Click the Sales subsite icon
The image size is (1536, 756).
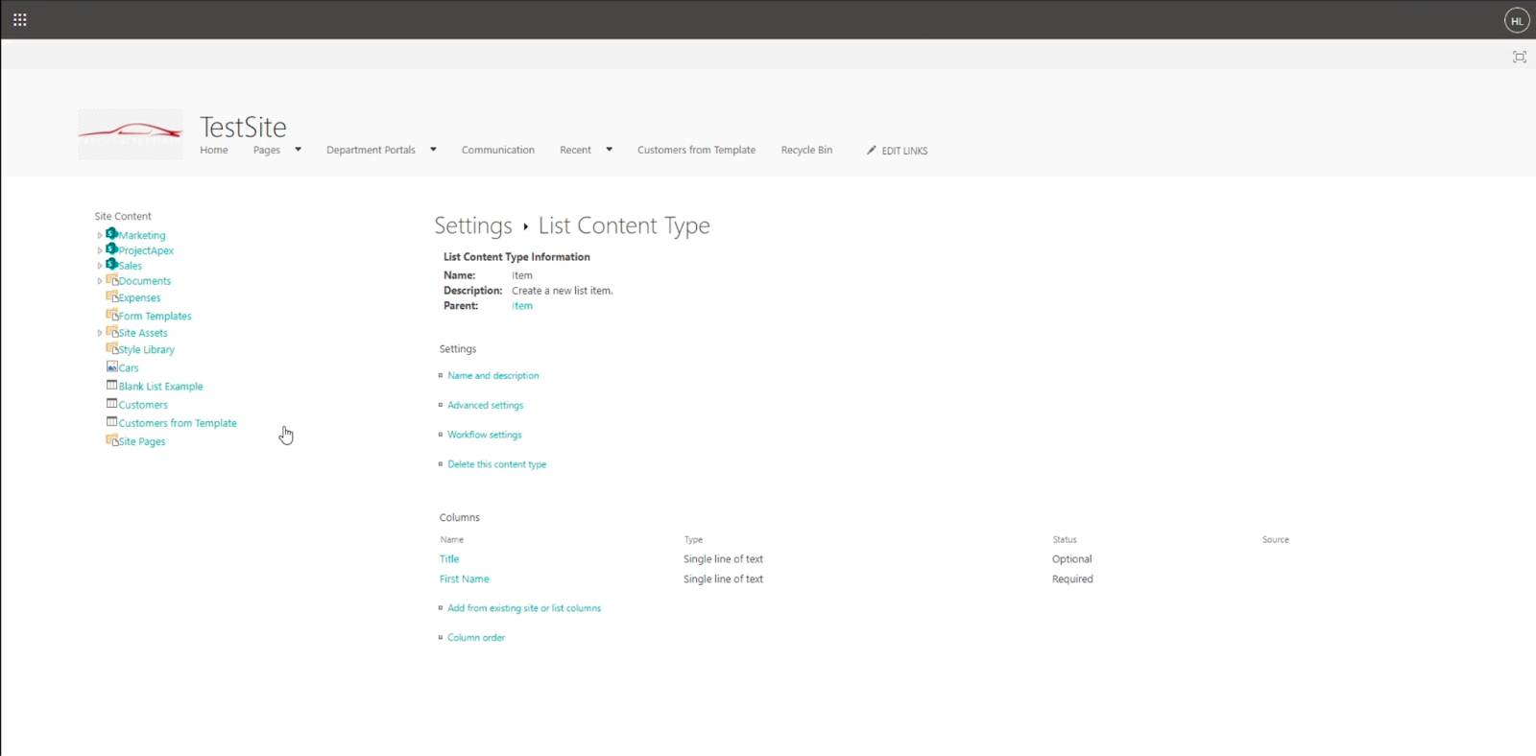[111, 264]
